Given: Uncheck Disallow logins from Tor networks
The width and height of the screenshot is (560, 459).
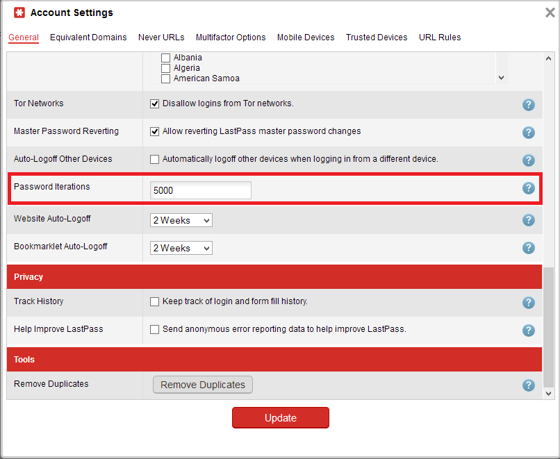Looking at the screenshot, I should point(155,104).
